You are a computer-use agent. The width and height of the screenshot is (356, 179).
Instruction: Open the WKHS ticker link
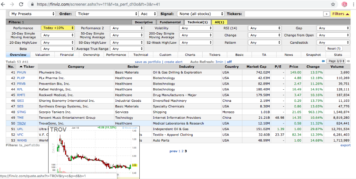point(22,140)
